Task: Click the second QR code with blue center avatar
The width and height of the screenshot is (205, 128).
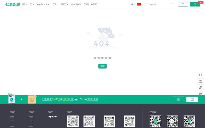Action: point(89,121)
